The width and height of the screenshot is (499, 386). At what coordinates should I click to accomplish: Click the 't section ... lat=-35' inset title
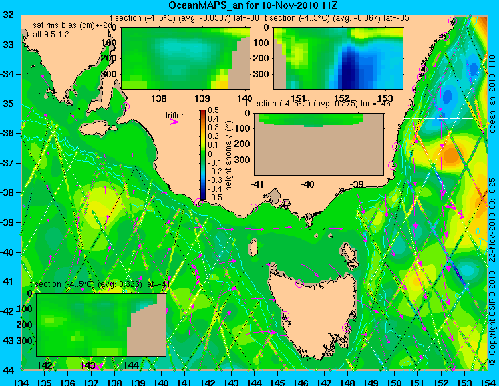337,18
